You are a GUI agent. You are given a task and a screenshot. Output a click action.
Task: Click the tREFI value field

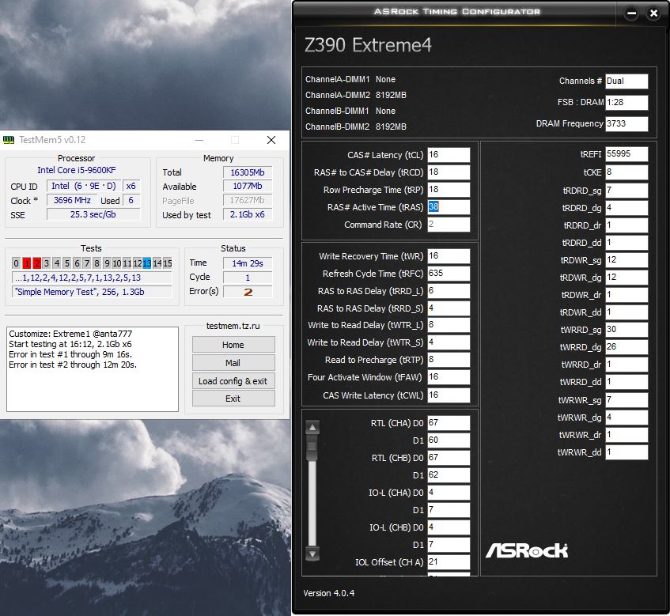[x=626, y=154]
